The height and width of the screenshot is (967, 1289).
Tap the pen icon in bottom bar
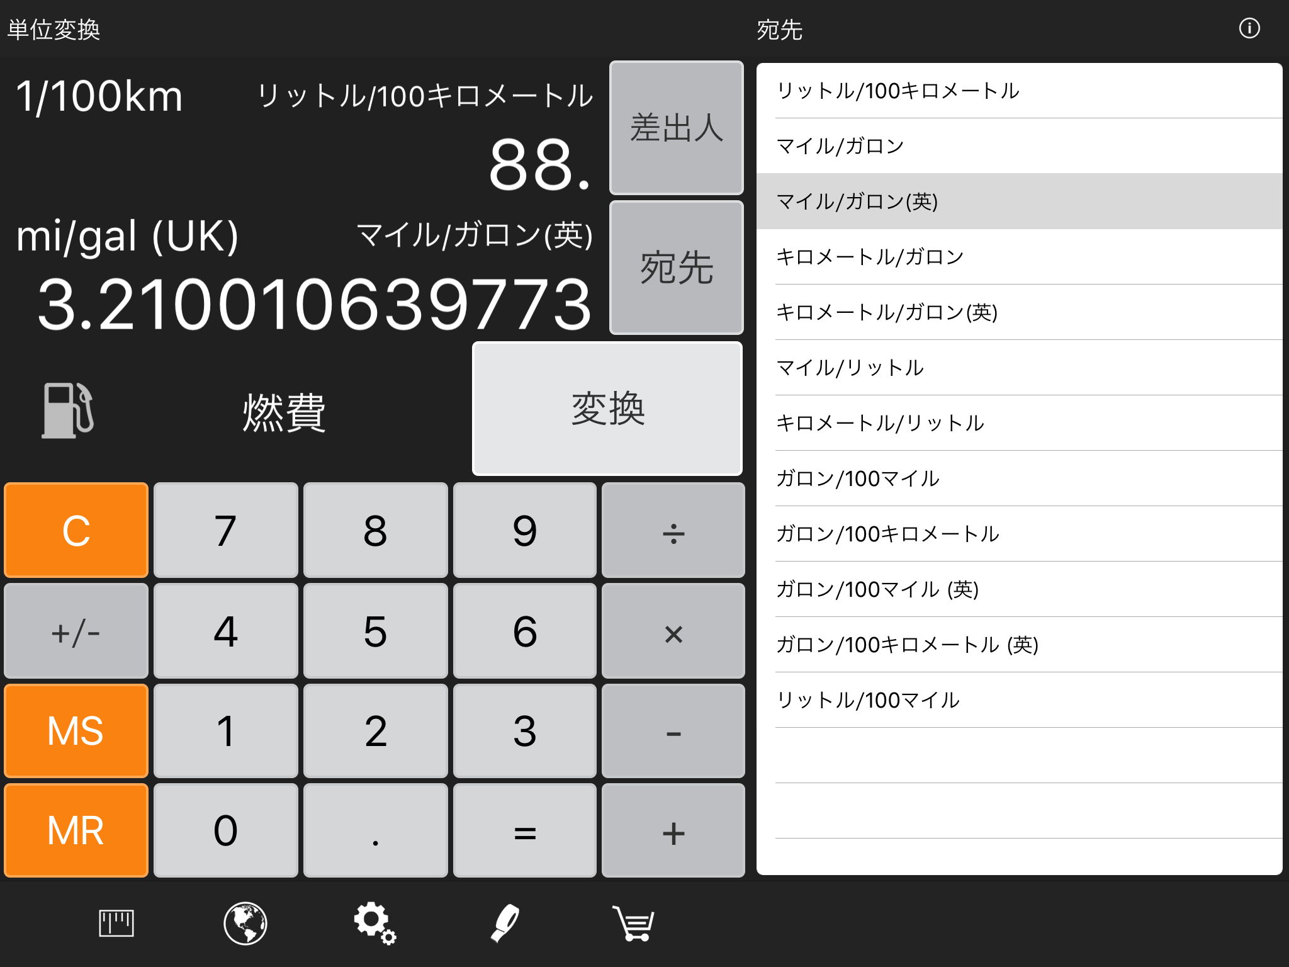(505, 924)
